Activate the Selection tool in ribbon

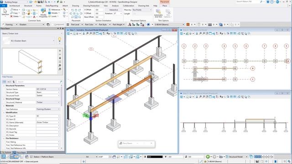5,12
